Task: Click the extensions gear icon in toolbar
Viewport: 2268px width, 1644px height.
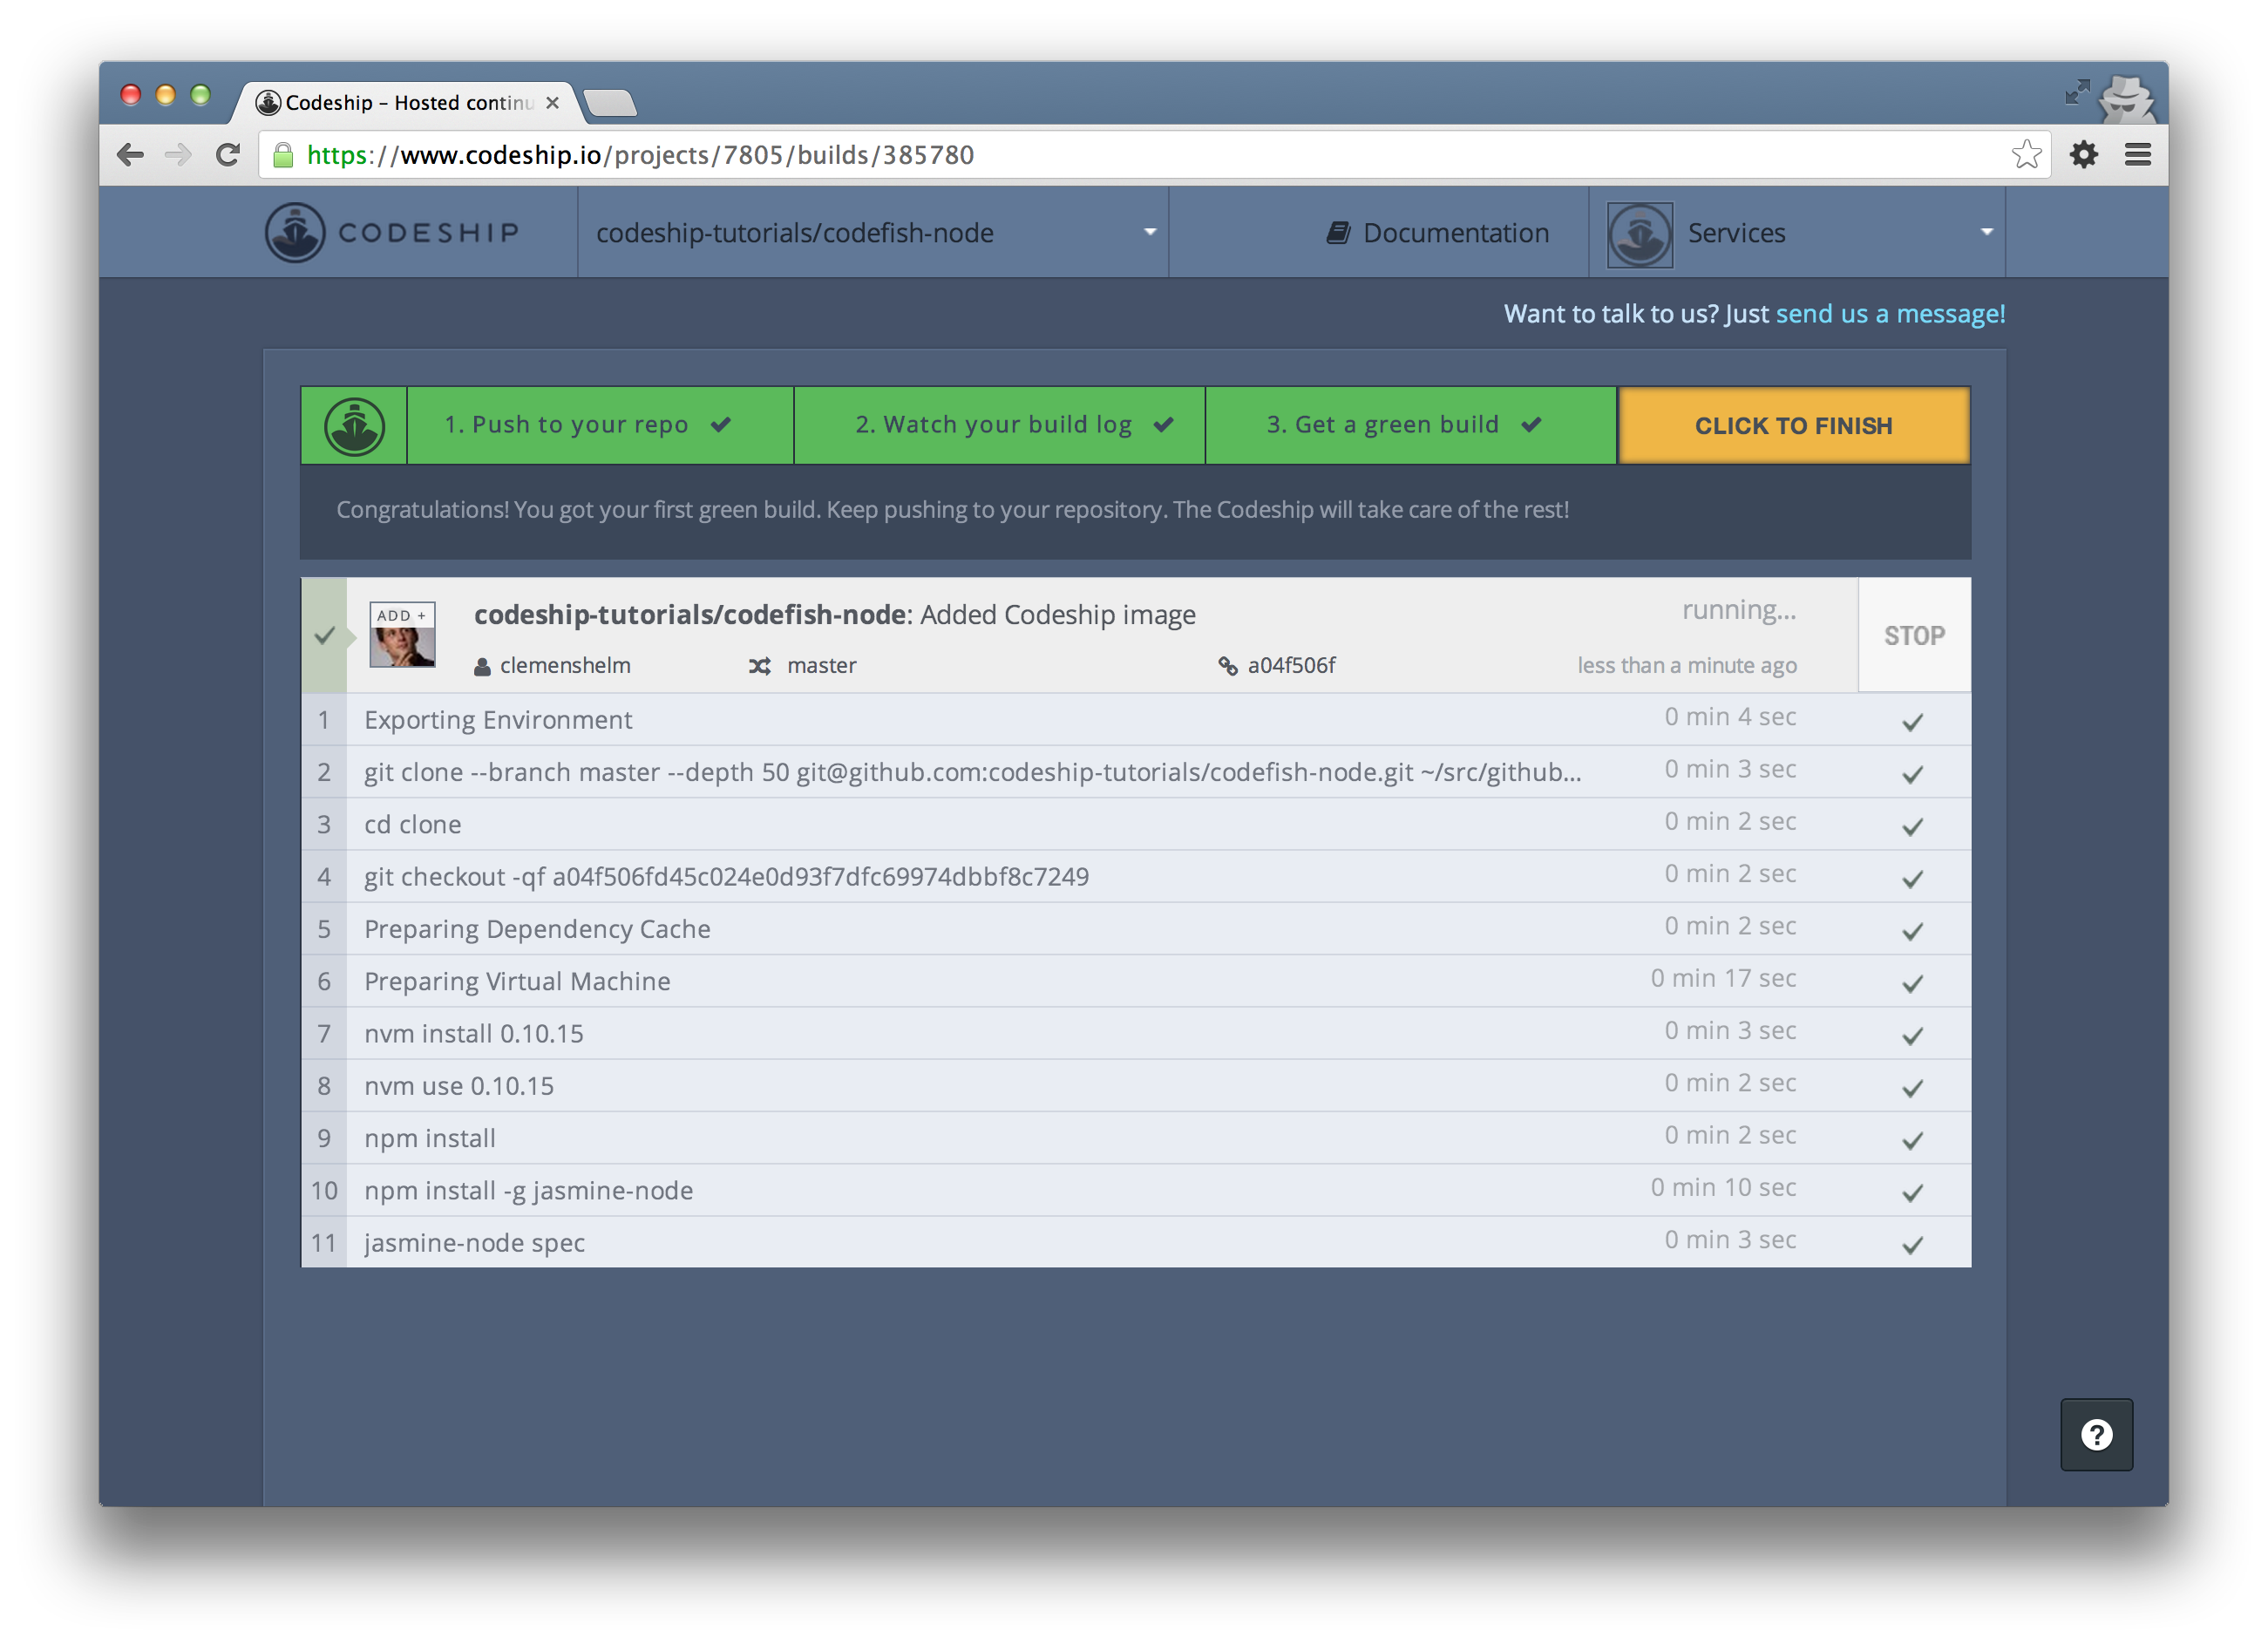Action: click(2083, 154)
